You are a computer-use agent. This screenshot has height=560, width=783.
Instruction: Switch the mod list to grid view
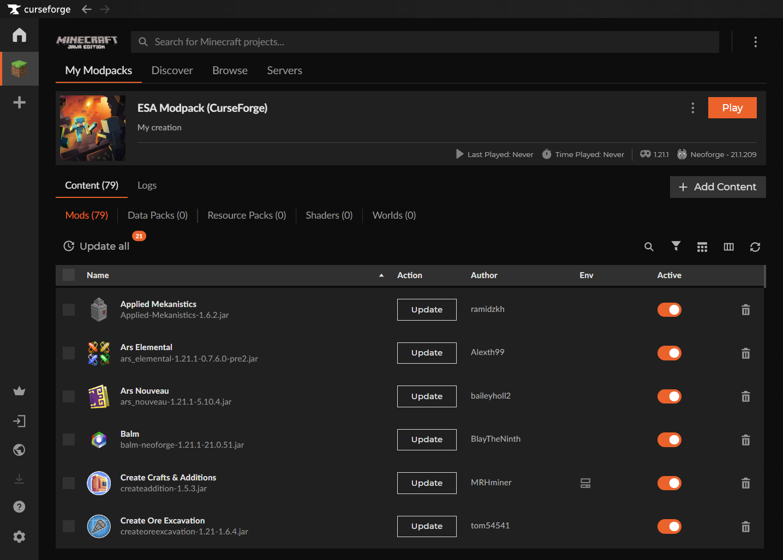(702, 247)
